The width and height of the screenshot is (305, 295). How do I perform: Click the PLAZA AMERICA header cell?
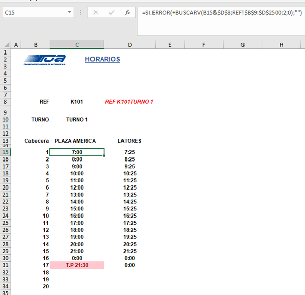(x=77, y=141)
